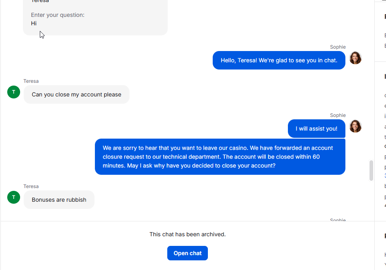Click the Sophie name above "I will assist you!"
Screen dimensions: 386x270
point(338,115)
